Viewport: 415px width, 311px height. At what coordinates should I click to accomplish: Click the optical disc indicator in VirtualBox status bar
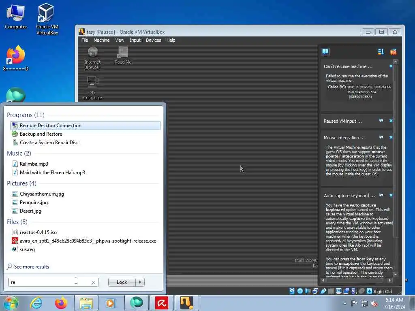[300, 291]
